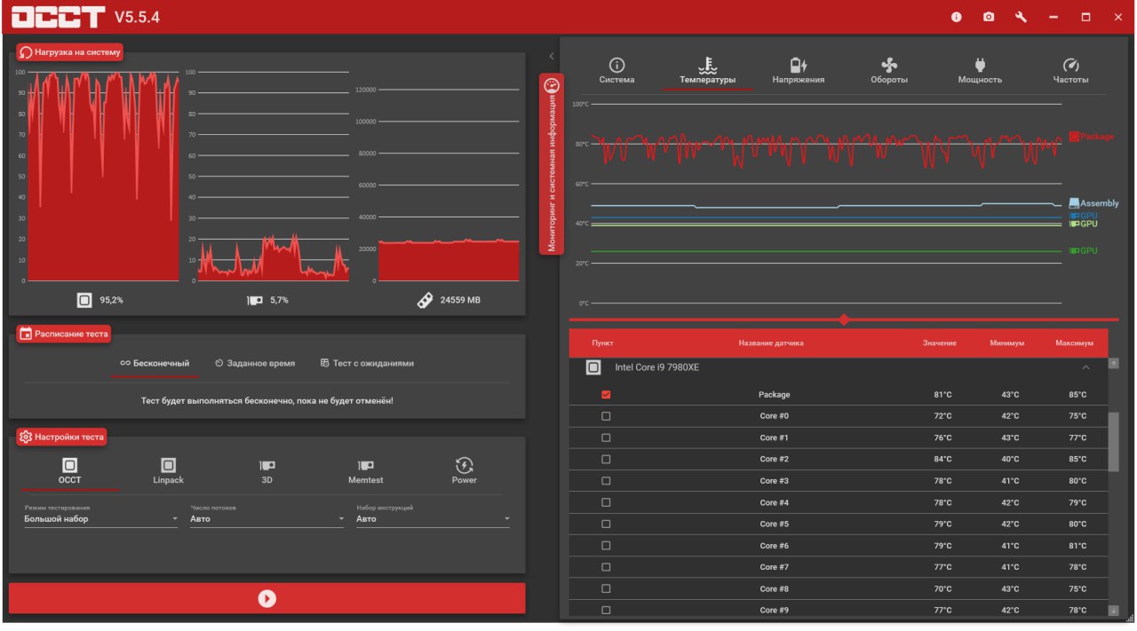
Task: Switch to the Напряжения tab
Action: 799,71
